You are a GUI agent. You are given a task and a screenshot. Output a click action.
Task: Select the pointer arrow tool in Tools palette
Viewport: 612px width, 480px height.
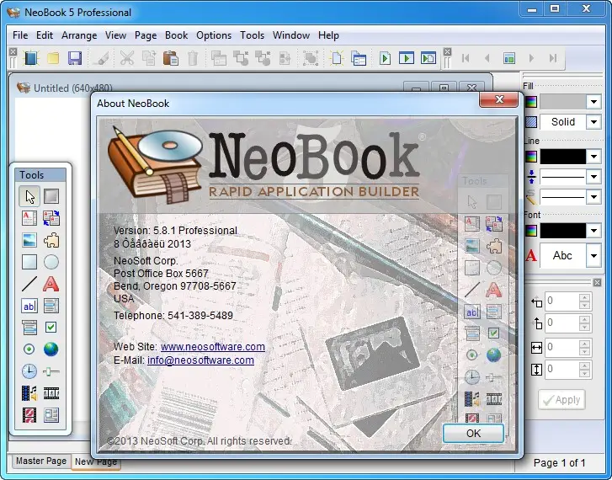29,196
